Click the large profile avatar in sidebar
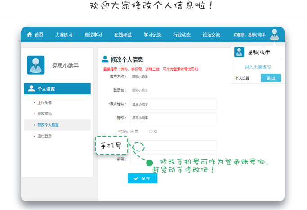This screenshot has width=307, height=210. click(36, 65)
